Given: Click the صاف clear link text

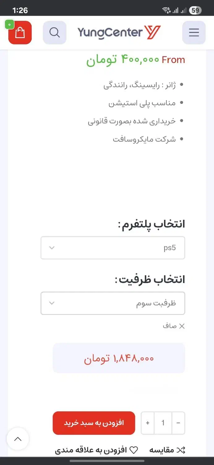Looking at the screenshot, I should (170, 326).
